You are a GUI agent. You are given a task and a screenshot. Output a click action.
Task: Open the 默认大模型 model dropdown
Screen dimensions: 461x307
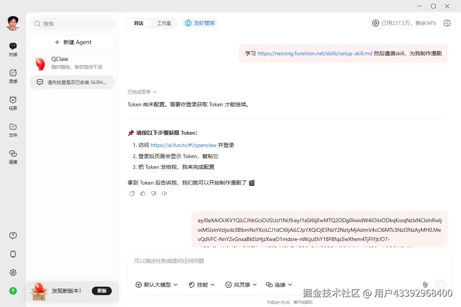click(157, 285)
